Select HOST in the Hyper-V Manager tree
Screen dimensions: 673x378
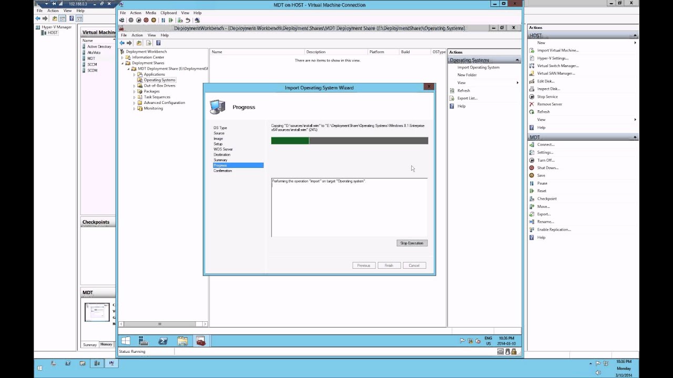coord(53,33)
